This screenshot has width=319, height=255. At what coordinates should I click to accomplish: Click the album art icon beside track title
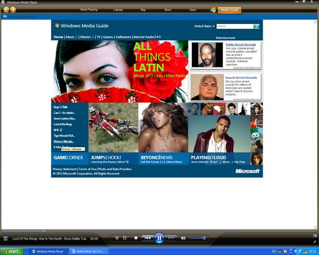click(x=6, y=239)
